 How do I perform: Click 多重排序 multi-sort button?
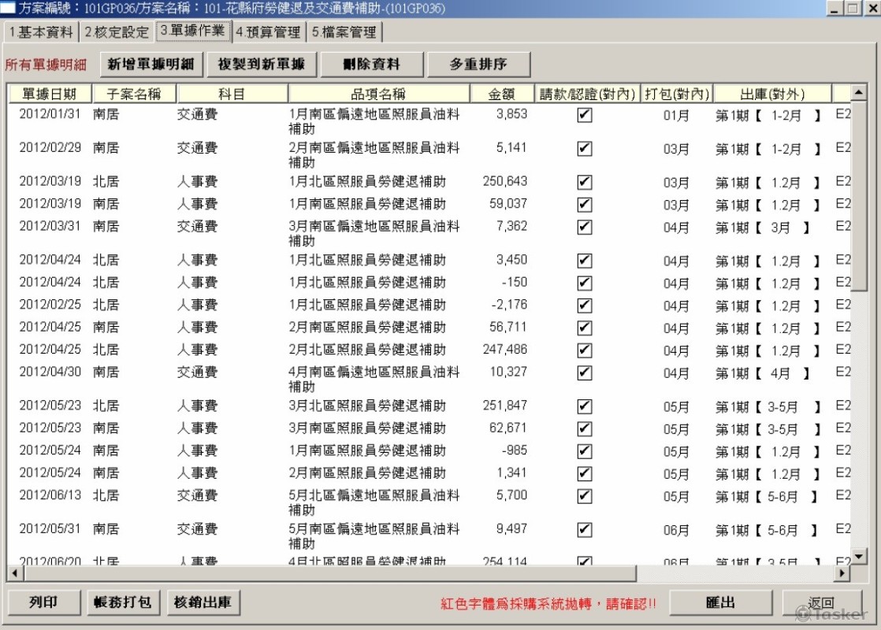pos(478,65)
